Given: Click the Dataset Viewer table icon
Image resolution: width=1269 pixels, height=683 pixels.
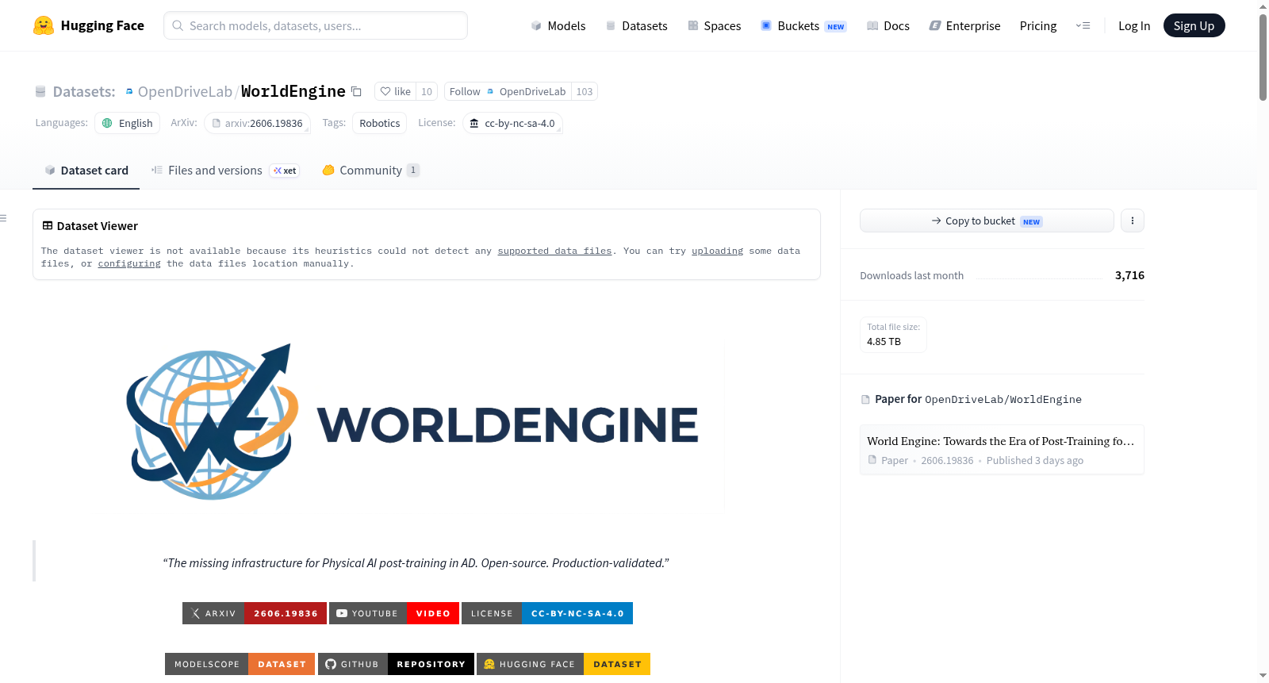Looking at the screenshot, I should pyautogui.click(x=48, y=225).
